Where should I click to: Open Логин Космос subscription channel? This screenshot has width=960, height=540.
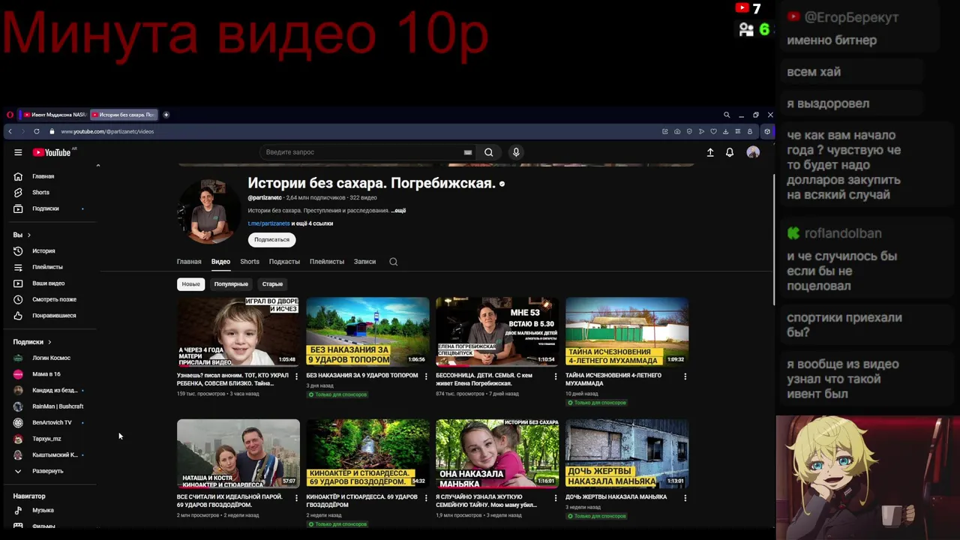click(x=52, y=358)
